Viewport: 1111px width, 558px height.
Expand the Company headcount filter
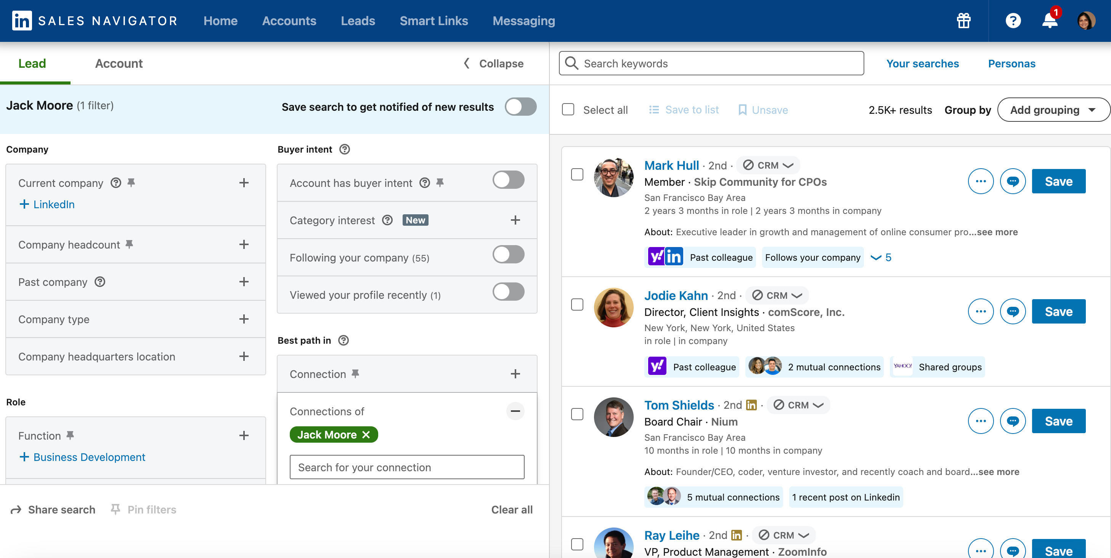point(244,245)
